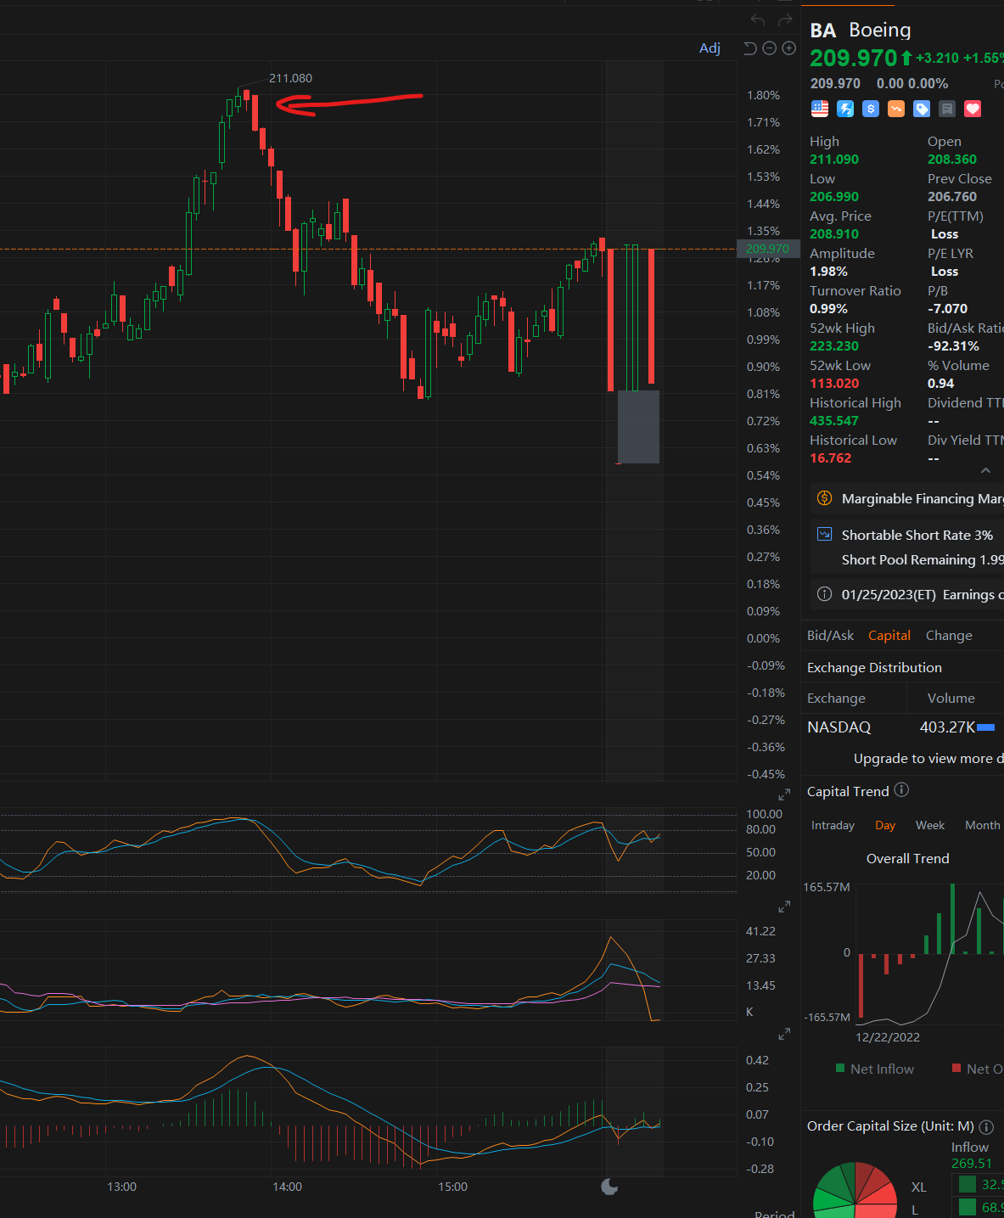Click the undo arrow above the chart

tap(758, 20)
